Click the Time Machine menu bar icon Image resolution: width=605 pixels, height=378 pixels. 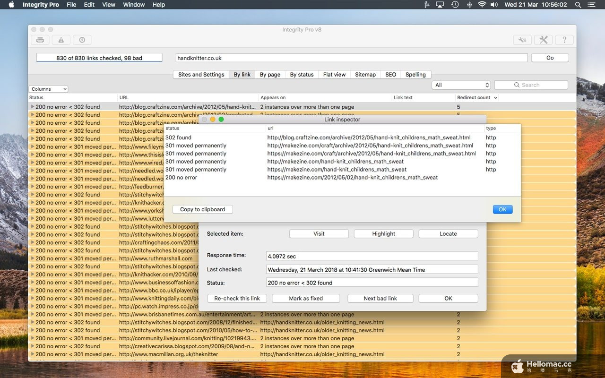pos(455,5)
